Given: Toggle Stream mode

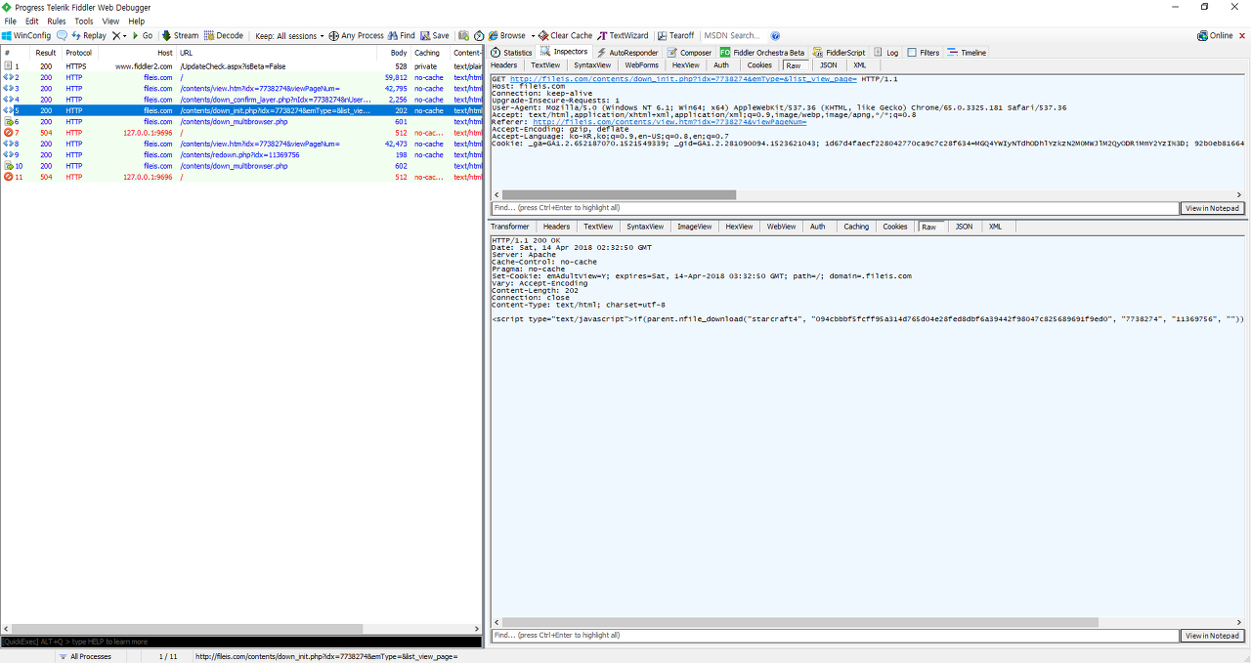Looking at the screenshot, I should [180, 35].
